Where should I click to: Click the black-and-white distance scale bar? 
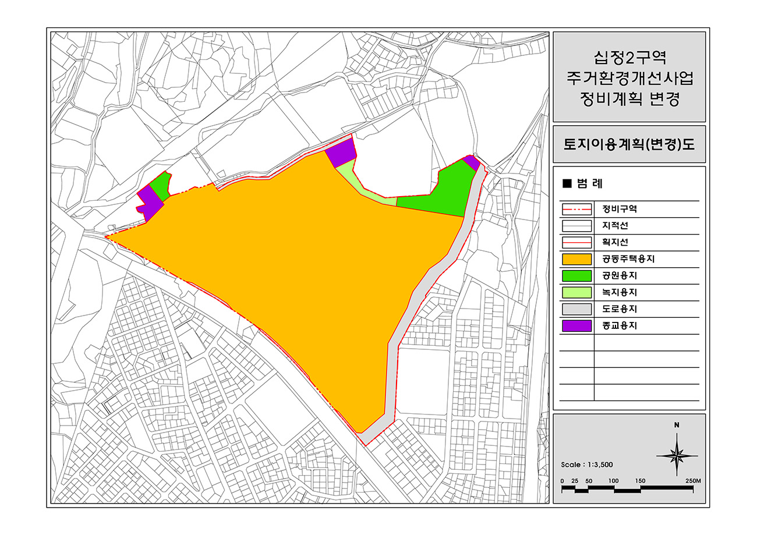628,490
